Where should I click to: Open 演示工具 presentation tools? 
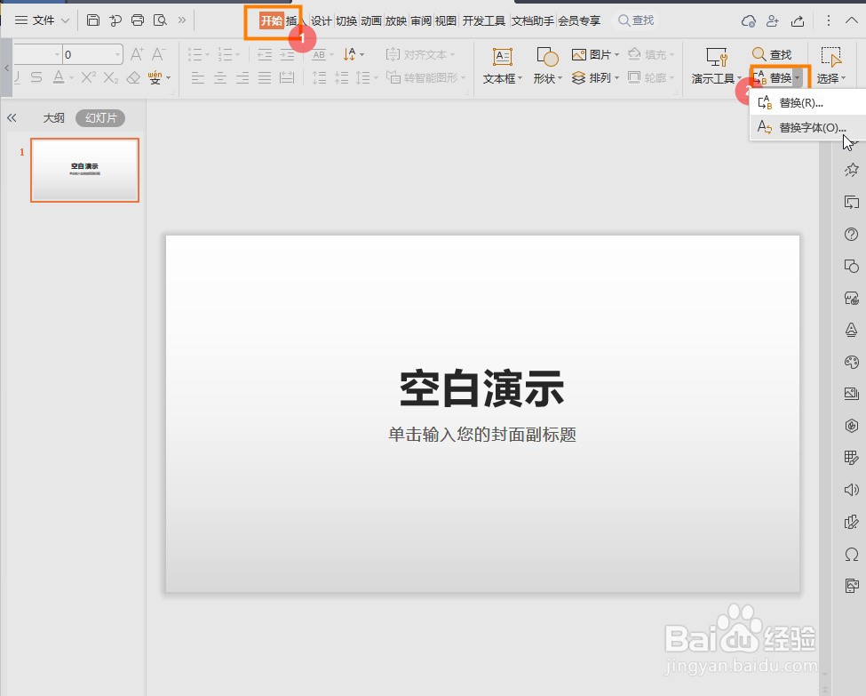pyautogui.click(x=716, y=66)
